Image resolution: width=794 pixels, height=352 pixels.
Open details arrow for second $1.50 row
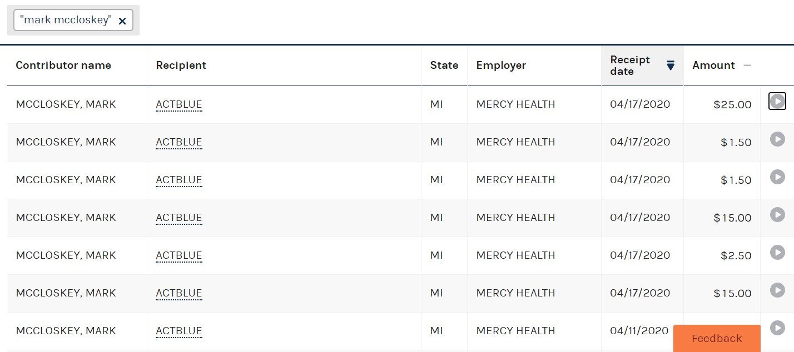point(777,177)
